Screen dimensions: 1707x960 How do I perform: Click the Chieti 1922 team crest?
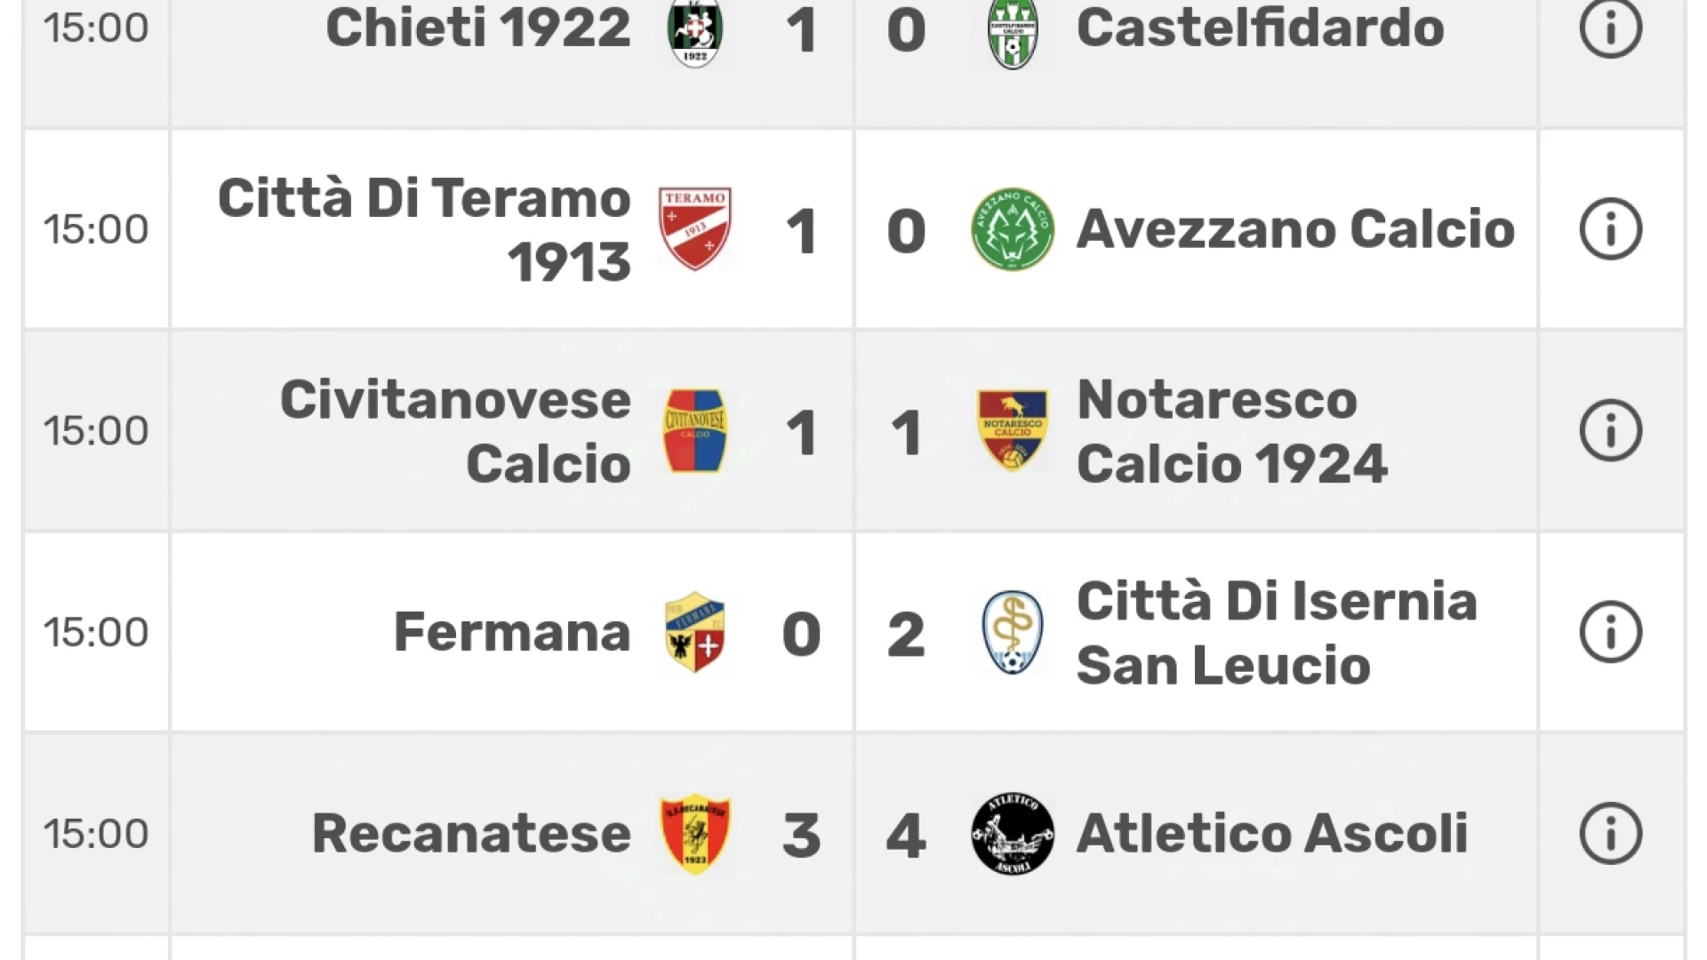pyautogui.click(x=695, y=32)
